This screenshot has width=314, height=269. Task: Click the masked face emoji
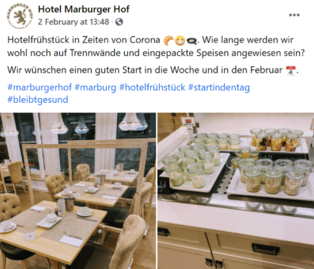pyautogui.click(x=180, y=40)
